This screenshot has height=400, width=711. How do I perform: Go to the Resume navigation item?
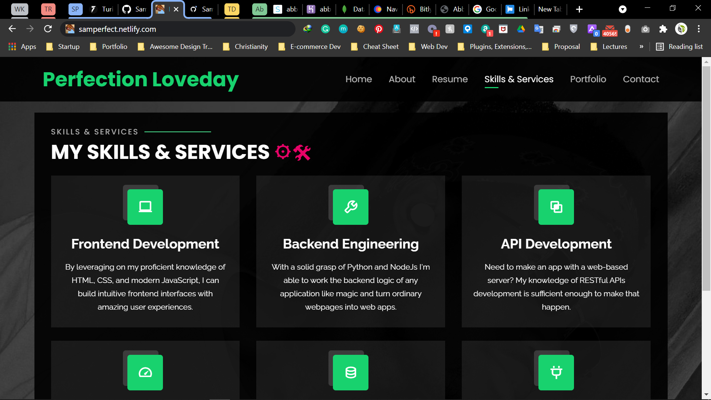click(x=450, y=79)
